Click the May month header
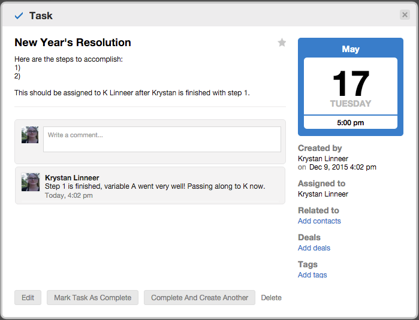The height and width of the screenshot is (320, 419). (x=351, y=49)
